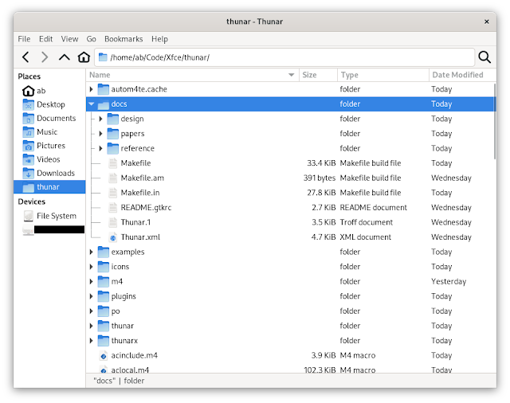Go to the home folder toolbar icon
The height and width of the screenshot is (403, 510).
pos(84,57)
